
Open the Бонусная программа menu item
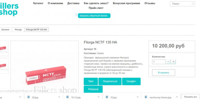point(126,3)
